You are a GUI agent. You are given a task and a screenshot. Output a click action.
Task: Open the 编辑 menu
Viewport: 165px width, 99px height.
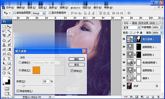(21, 8)
